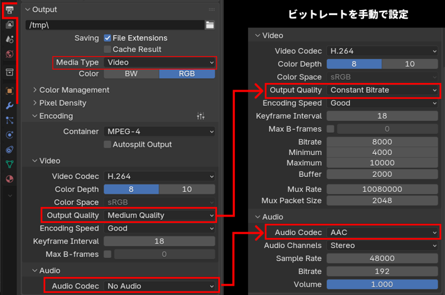Uncheck the File Extensions checkbox

[107, 38]
